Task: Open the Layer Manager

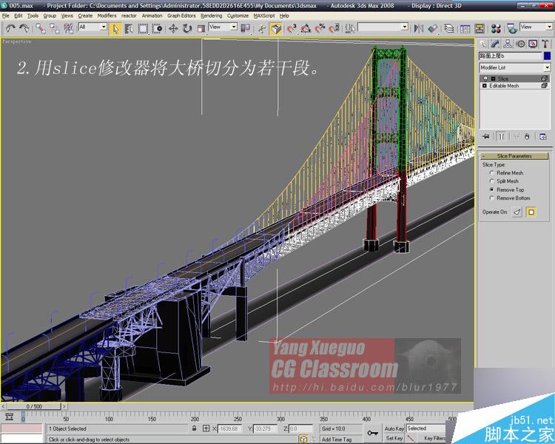Action: point(449,29)
